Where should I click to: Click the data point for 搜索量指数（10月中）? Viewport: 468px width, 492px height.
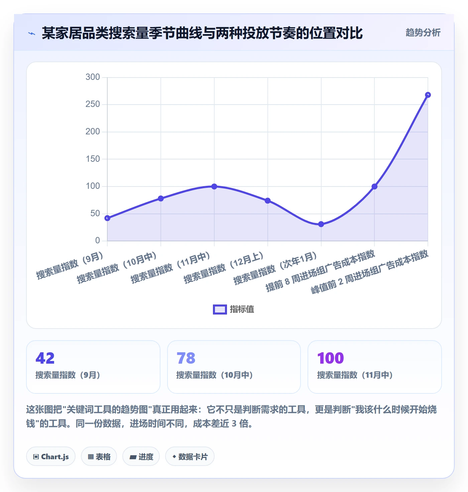coord(161,199)
